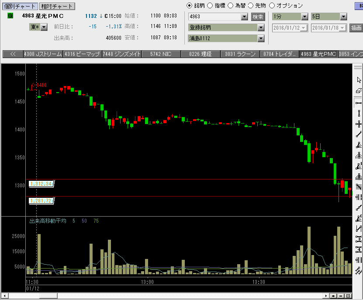This screenshot has width=363, height=300.
Task: Click the 405600 volume value
Action: [114, 38]
